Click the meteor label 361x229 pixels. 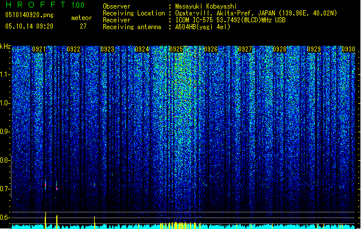81,18
